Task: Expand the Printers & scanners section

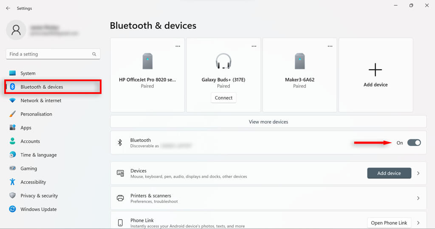Action: [418, 198]
